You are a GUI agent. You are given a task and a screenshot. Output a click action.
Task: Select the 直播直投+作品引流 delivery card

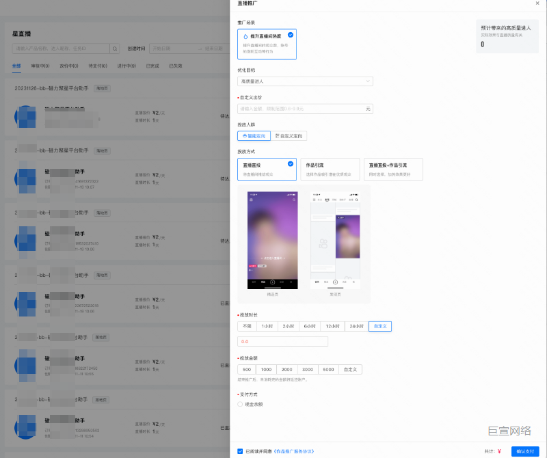392,169
